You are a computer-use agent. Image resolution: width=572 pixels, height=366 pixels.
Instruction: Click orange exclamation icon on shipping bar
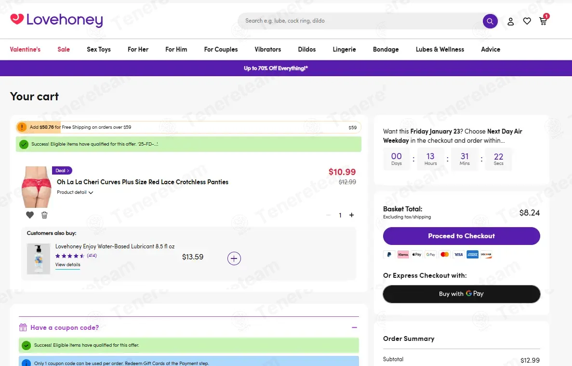coord(22,127)
